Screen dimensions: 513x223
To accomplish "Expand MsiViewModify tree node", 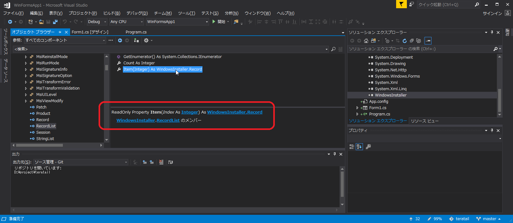I will point(26,101).
